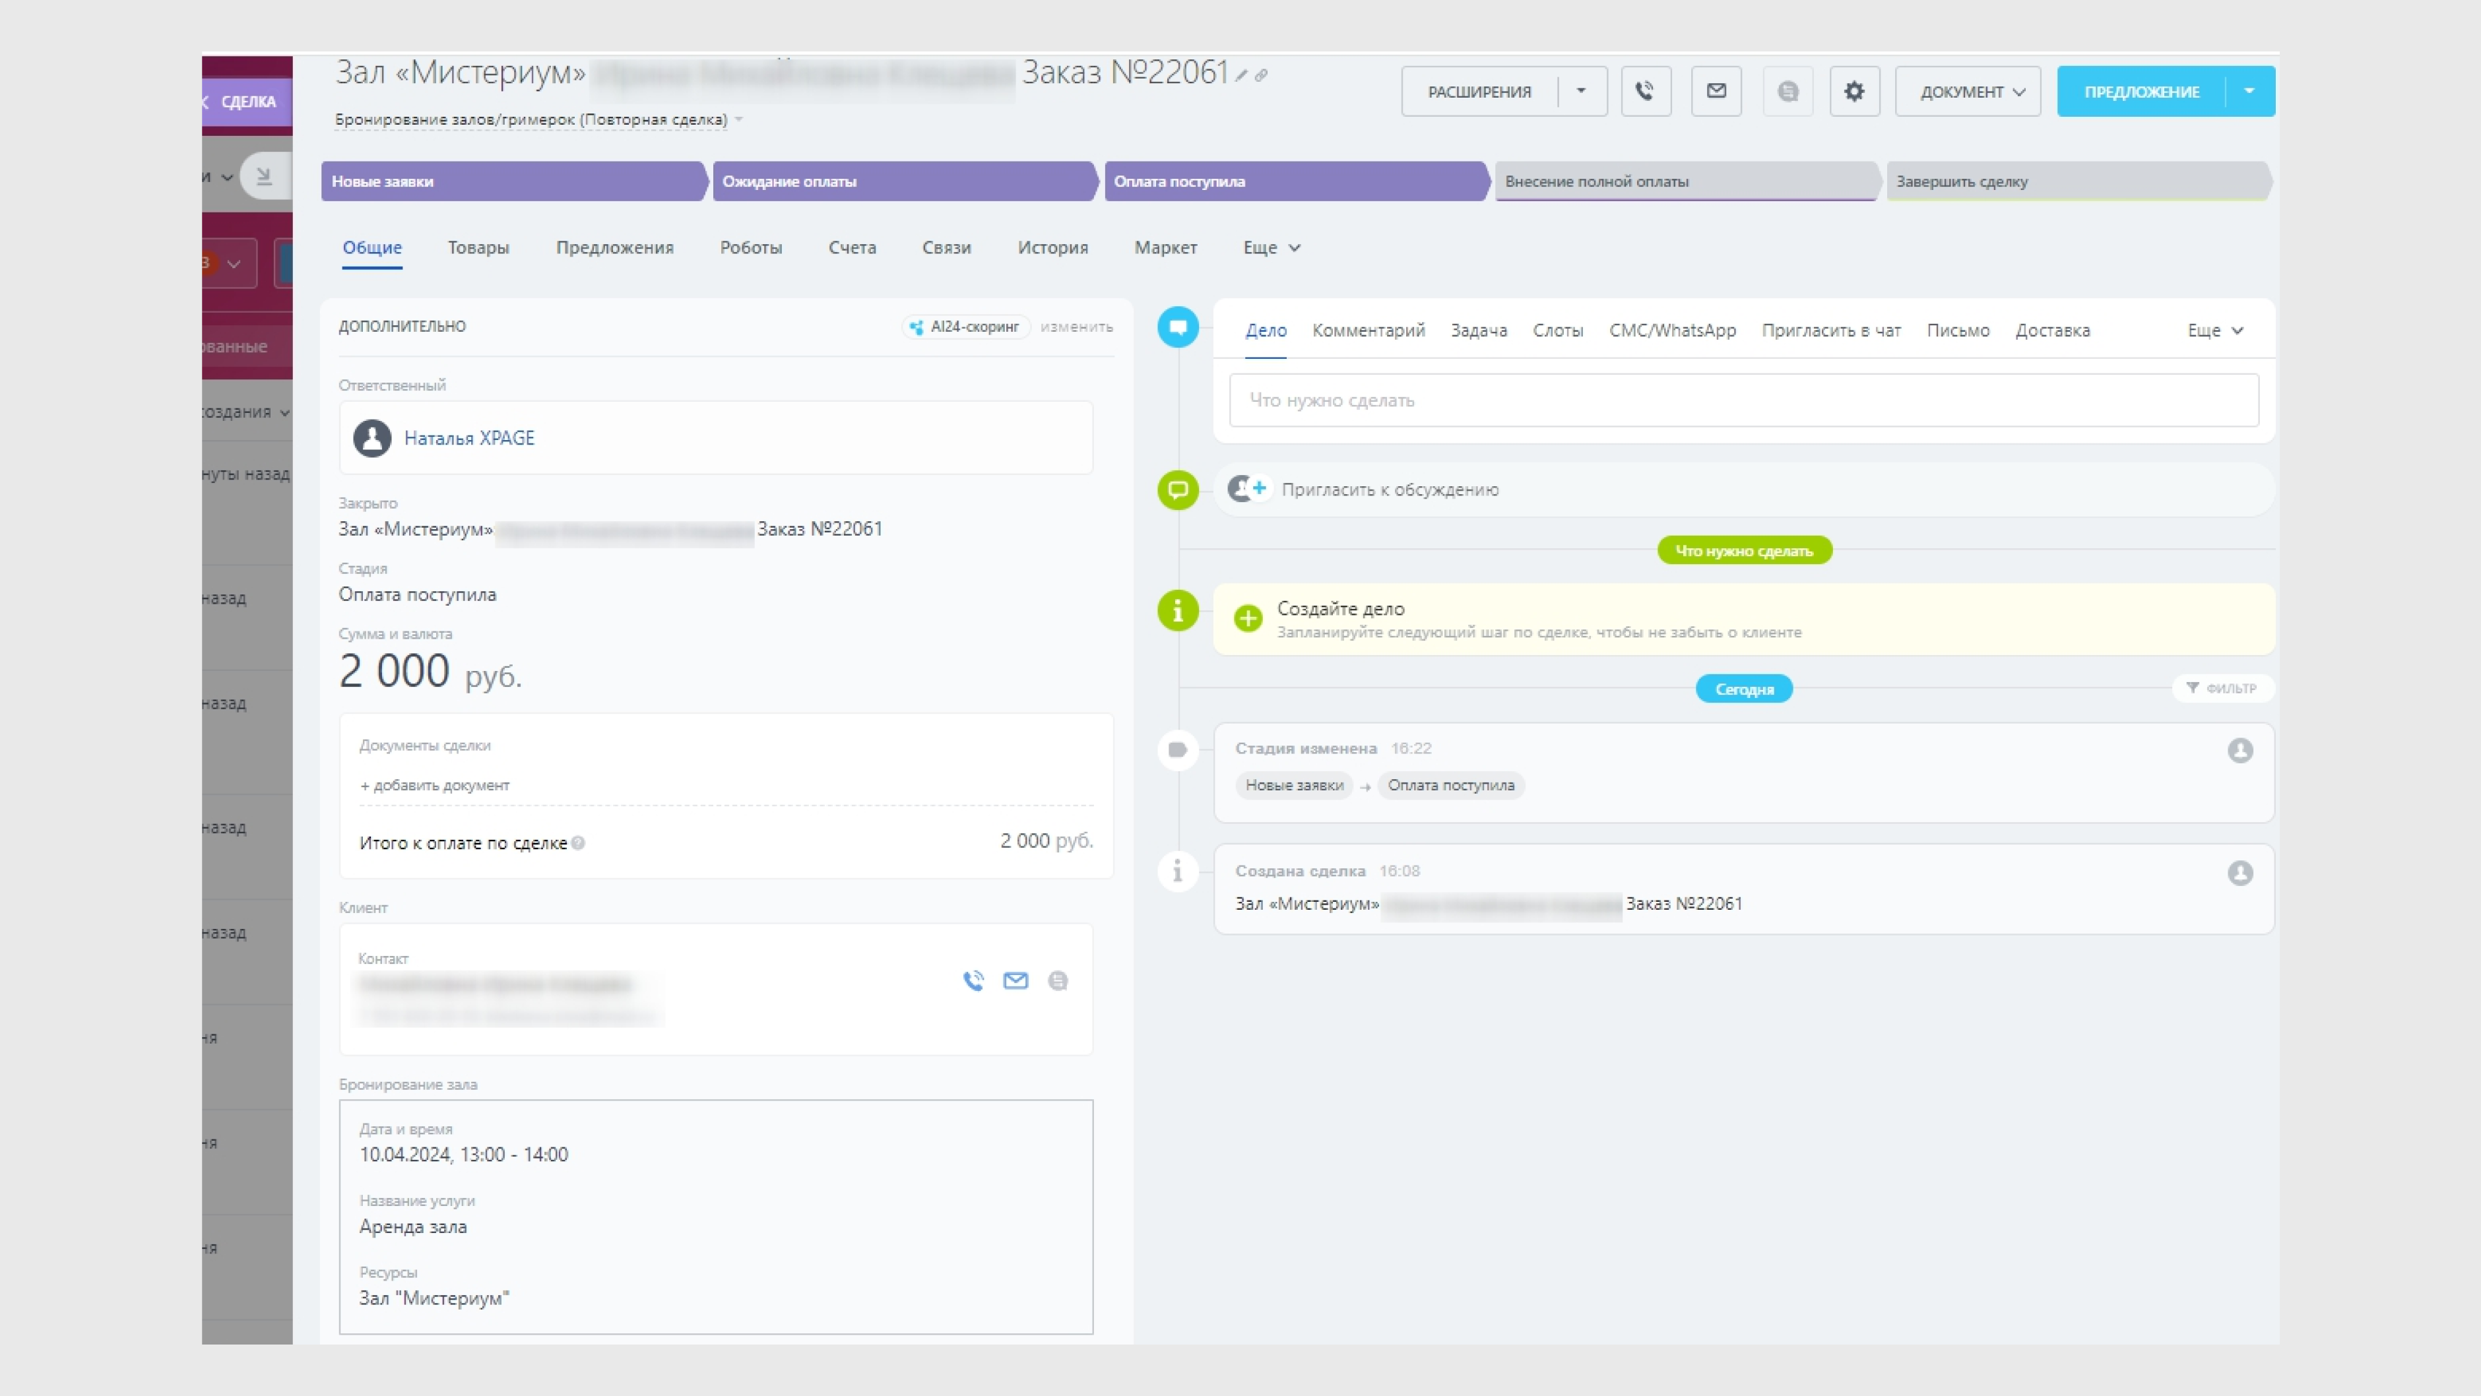Click the collapse arrow icon in left background panel

[264, 177]
